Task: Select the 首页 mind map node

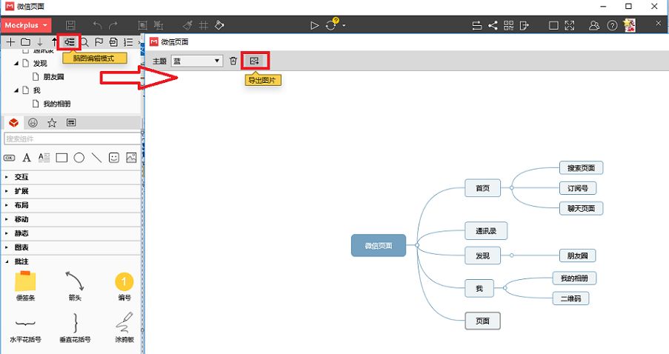Action: click(x=482, y=188)
